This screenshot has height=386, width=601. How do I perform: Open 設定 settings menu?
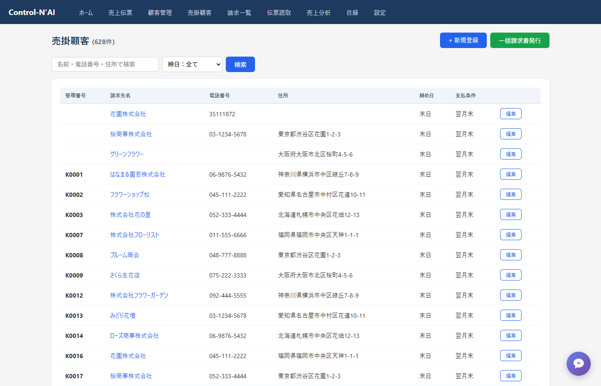[x=380, y=13]
